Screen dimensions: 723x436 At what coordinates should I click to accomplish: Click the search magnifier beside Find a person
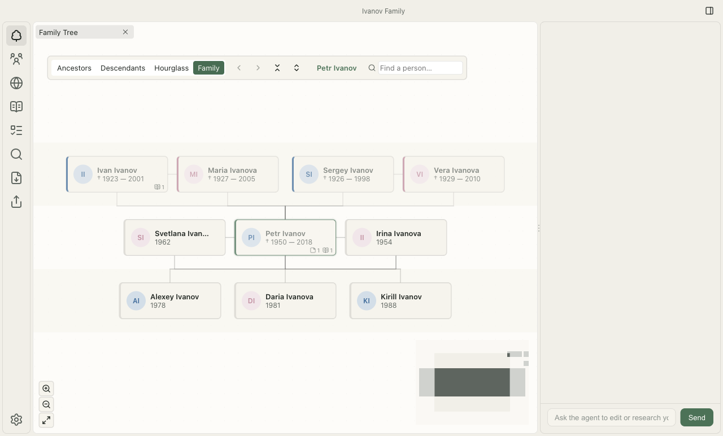(372, 68)
